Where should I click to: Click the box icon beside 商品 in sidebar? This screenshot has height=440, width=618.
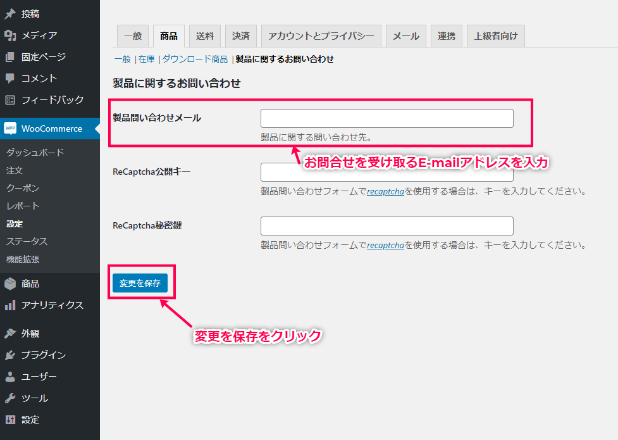pos(10,284)
